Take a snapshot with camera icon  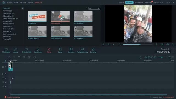(162, 45)
